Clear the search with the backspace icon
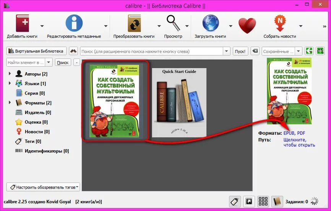Image resolution: width=331 pixels, height=211 pixels. [255, 51]
